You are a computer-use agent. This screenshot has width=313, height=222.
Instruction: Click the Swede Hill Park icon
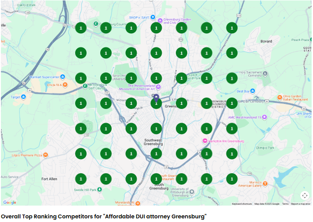[99, 190]
